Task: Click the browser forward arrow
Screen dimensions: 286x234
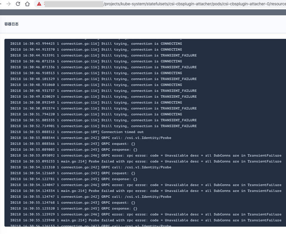Action: pyautogui.click(x=9, y=4)
